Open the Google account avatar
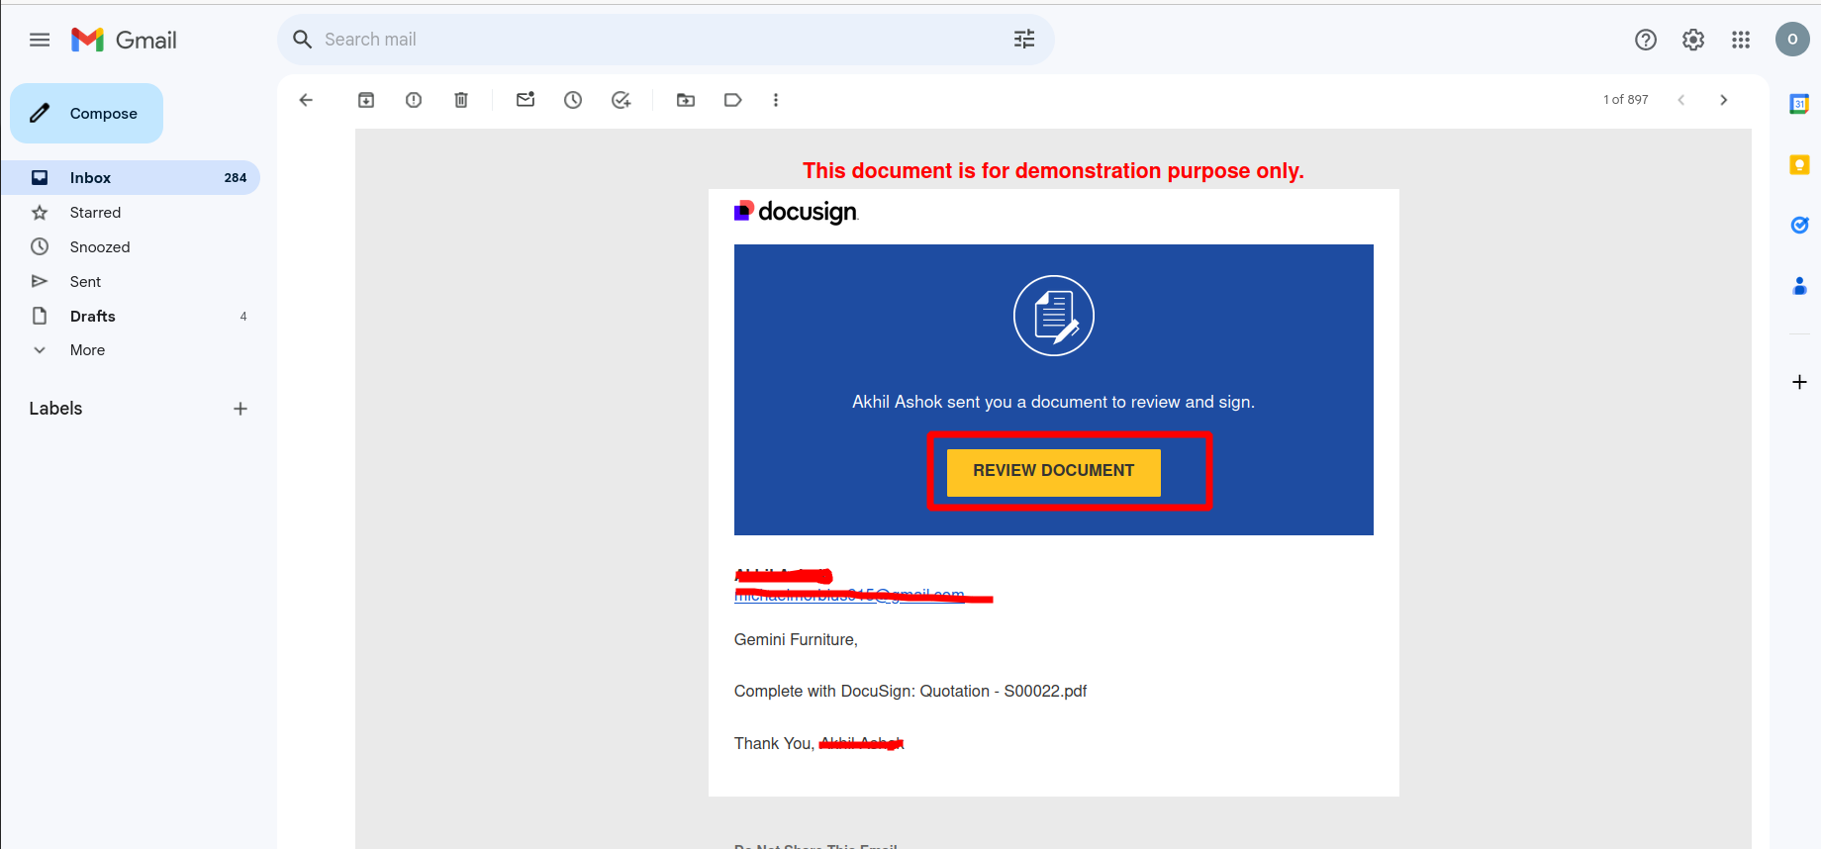Screen dimensions: 1821x849 [1792, 40]
